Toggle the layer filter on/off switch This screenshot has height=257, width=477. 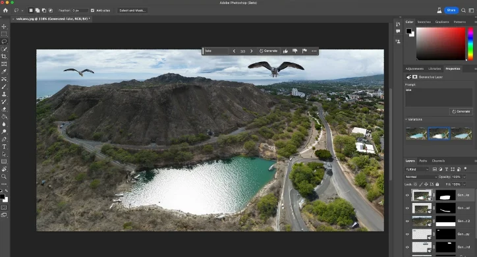point(465,169)
